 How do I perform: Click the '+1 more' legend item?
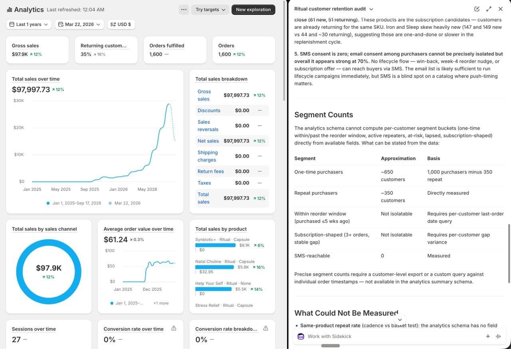click(161, 303)
